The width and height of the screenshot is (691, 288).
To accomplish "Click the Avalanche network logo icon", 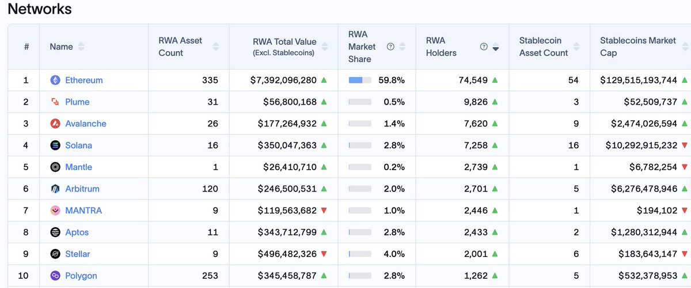I will (55, 124).
